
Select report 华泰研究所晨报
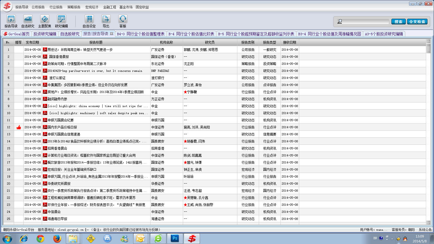(x=59, y=184)
